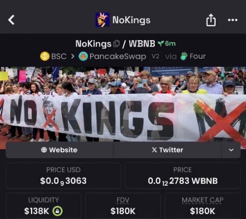Tap the NoKings crowned token avatar

pyautogui.click(x=103, y=20)
